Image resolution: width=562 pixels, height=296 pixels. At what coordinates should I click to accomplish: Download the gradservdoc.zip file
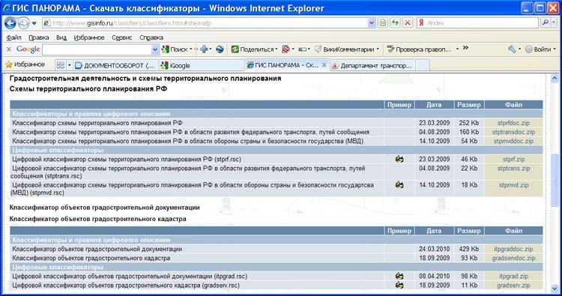pos(513,258)
